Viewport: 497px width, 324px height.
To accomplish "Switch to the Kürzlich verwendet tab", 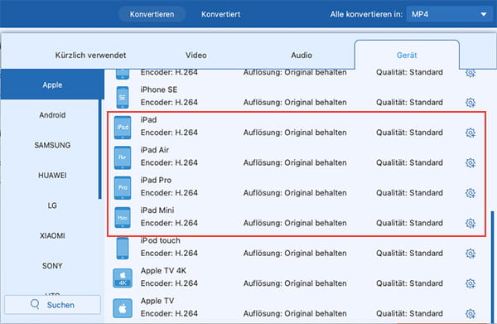I will [x=90, y=56].
